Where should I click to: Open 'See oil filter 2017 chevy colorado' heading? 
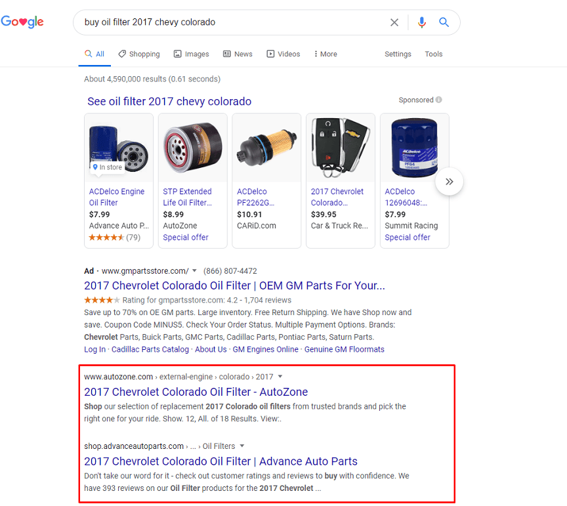169,101
